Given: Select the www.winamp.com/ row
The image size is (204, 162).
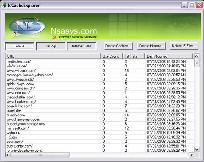Looking at the screenshot, I should [x=99, y=70].
